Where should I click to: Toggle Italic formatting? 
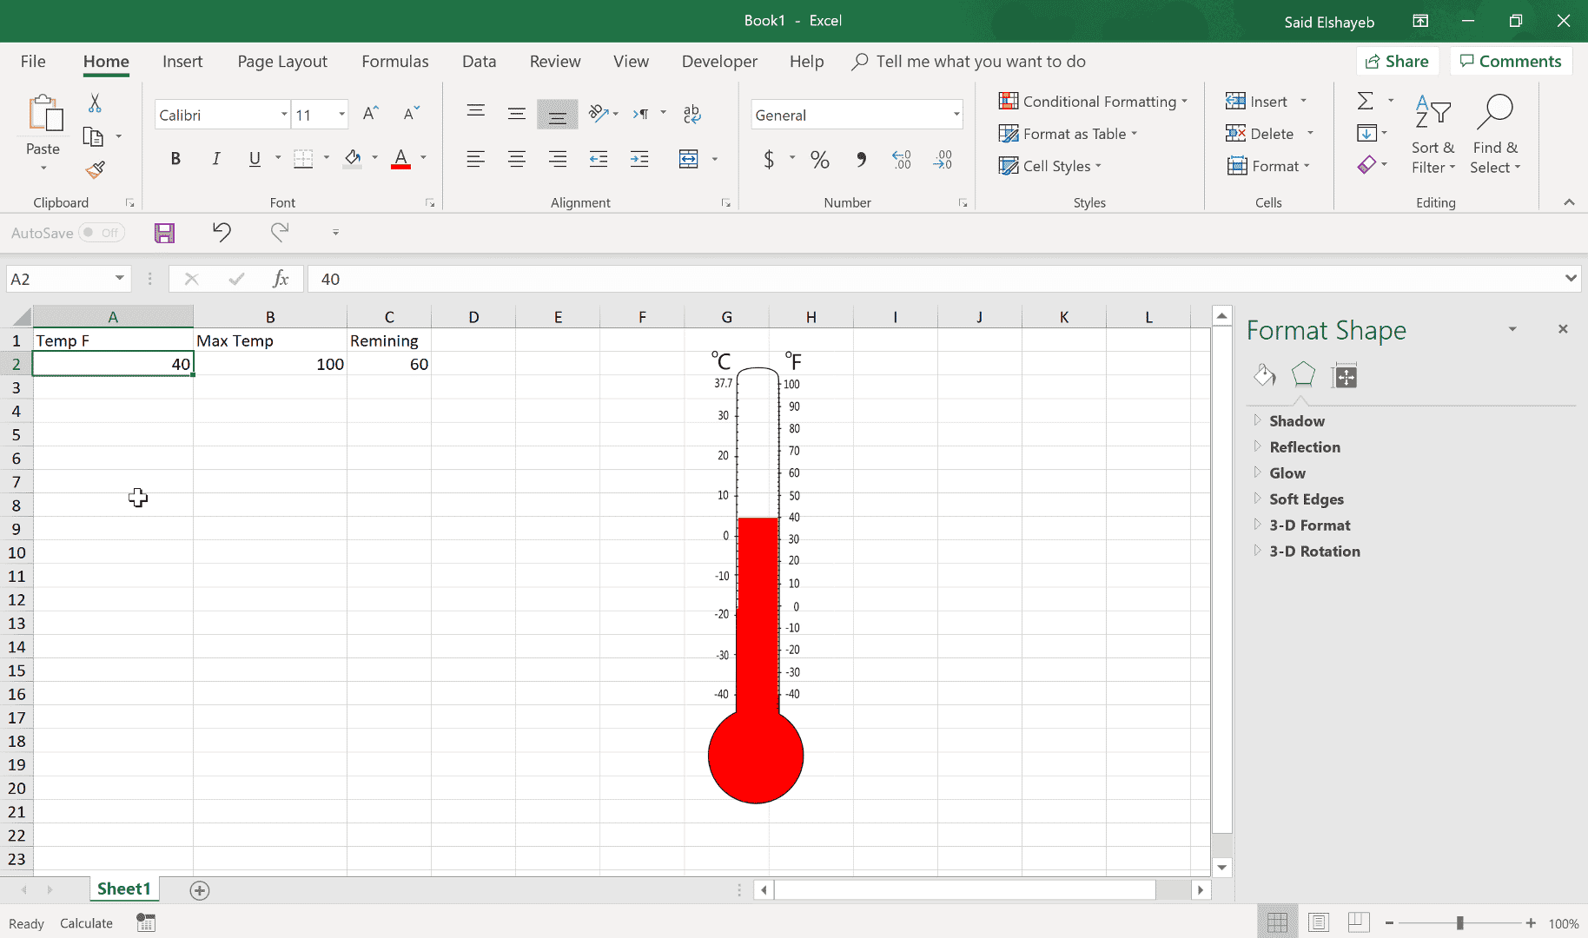point(215,158)
